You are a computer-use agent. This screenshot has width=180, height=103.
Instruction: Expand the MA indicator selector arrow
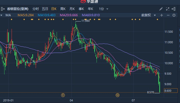pos(1,15)
